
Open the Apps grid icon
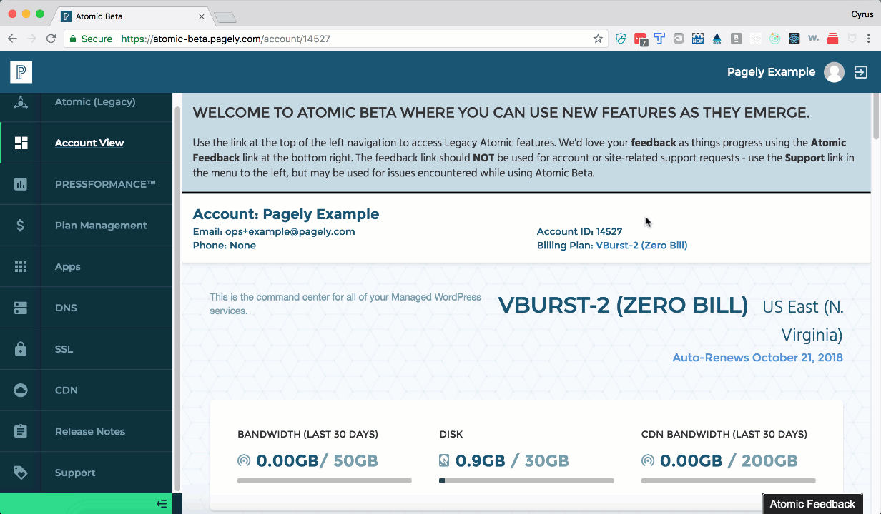tap(21, 267)
